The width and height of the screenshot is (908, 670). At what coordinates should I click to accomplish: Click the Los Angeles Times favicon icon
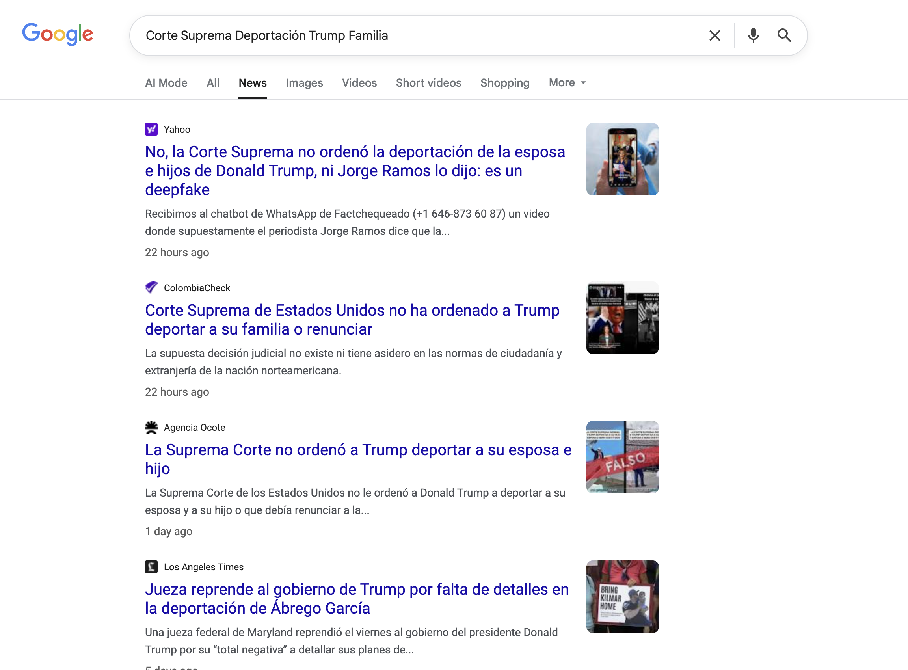151,567
